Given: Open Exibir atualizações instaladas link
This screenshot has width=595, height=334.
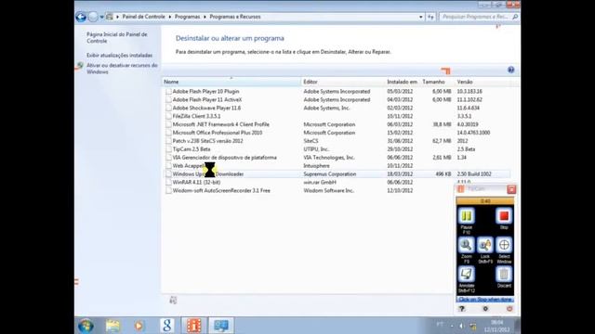Looking at the screenshot, I should point(120,56).
